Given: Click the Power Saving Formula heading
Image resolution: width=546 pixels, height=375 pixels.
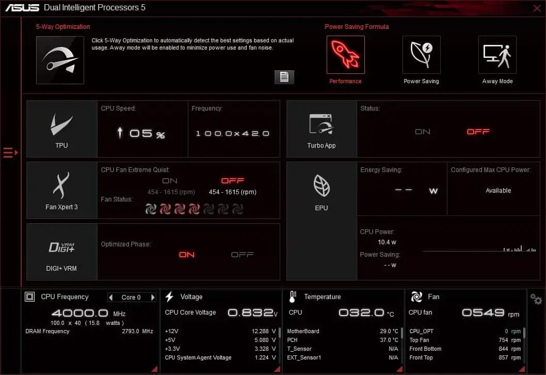Looking at the screenshot, I should [x=357, y=27].
